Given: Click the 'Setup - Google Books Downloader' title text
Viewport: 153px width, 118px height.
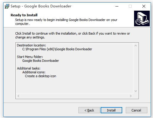Looking at the screenshot, I should 41,6.
